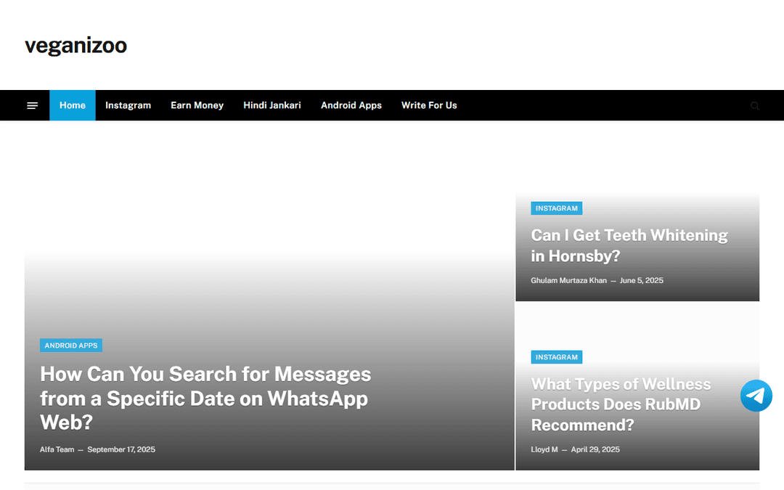Open the Hindi Jankari menu item

[272, 105]
